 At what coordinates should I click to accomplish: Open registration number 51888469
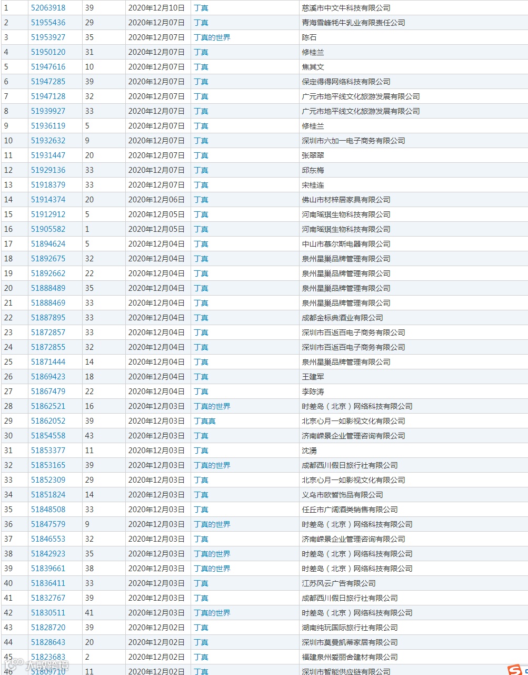coord(48,303)
